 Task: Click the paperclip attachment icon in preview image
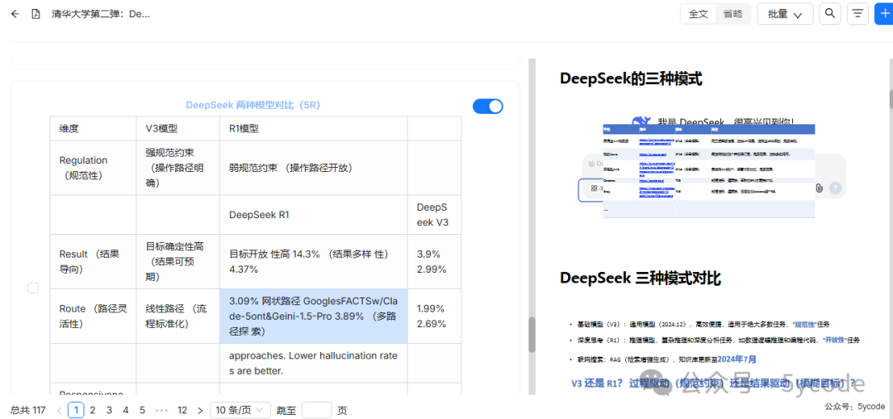coord(819,188)
